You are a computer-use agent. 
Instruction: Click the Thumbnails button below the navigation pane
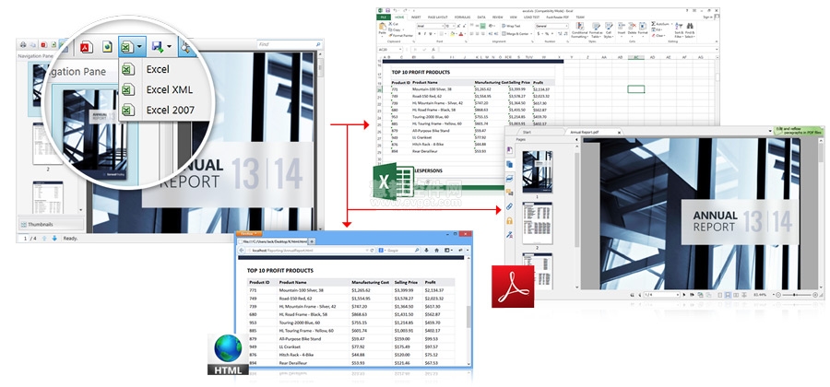[x=51, y=224]
